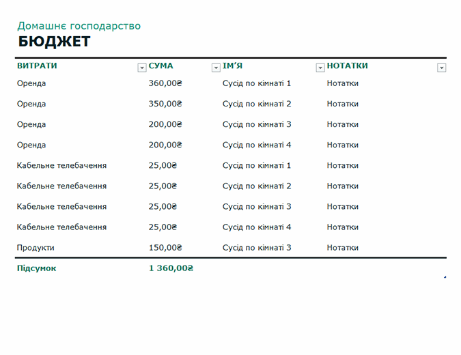The image size is (461, 355).
Task: Select the БЮДЖЕТ title text
Action: click(54, 42)
